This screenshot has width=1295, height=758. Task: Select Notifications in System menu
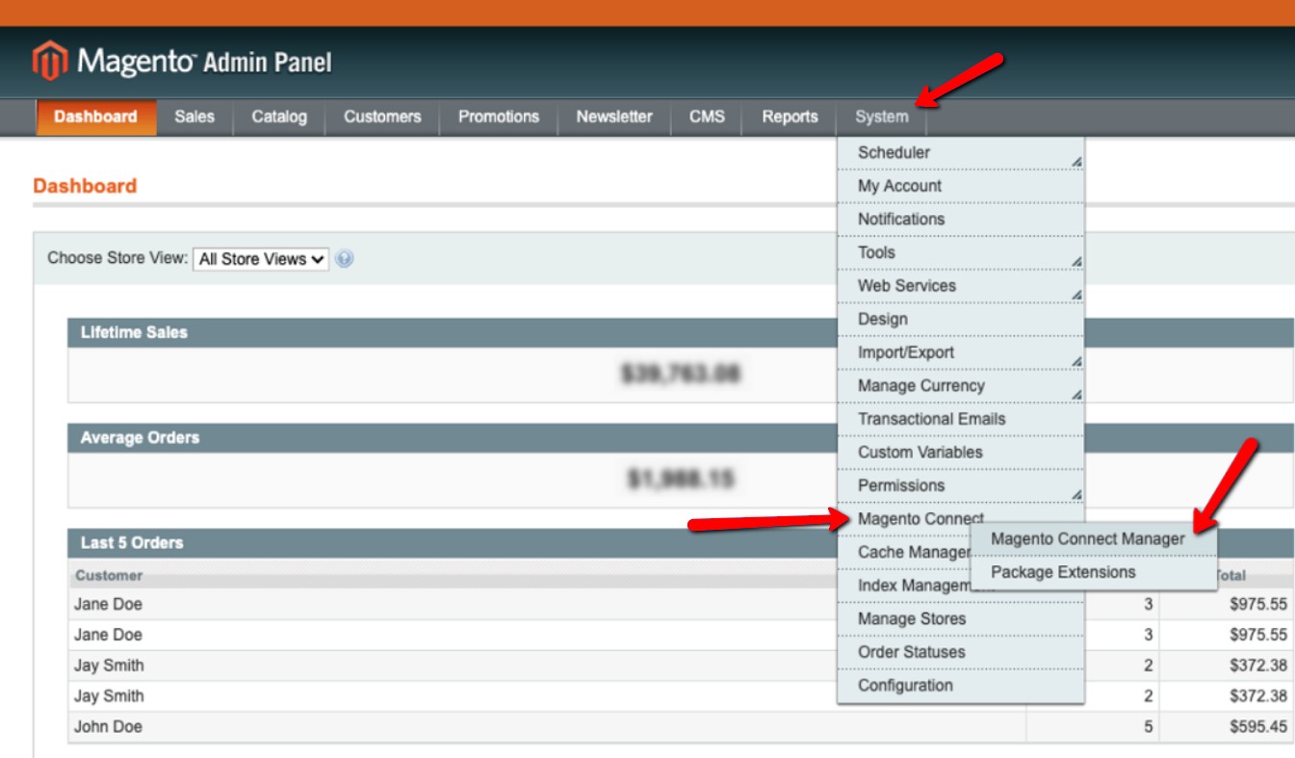coord(961,220)
